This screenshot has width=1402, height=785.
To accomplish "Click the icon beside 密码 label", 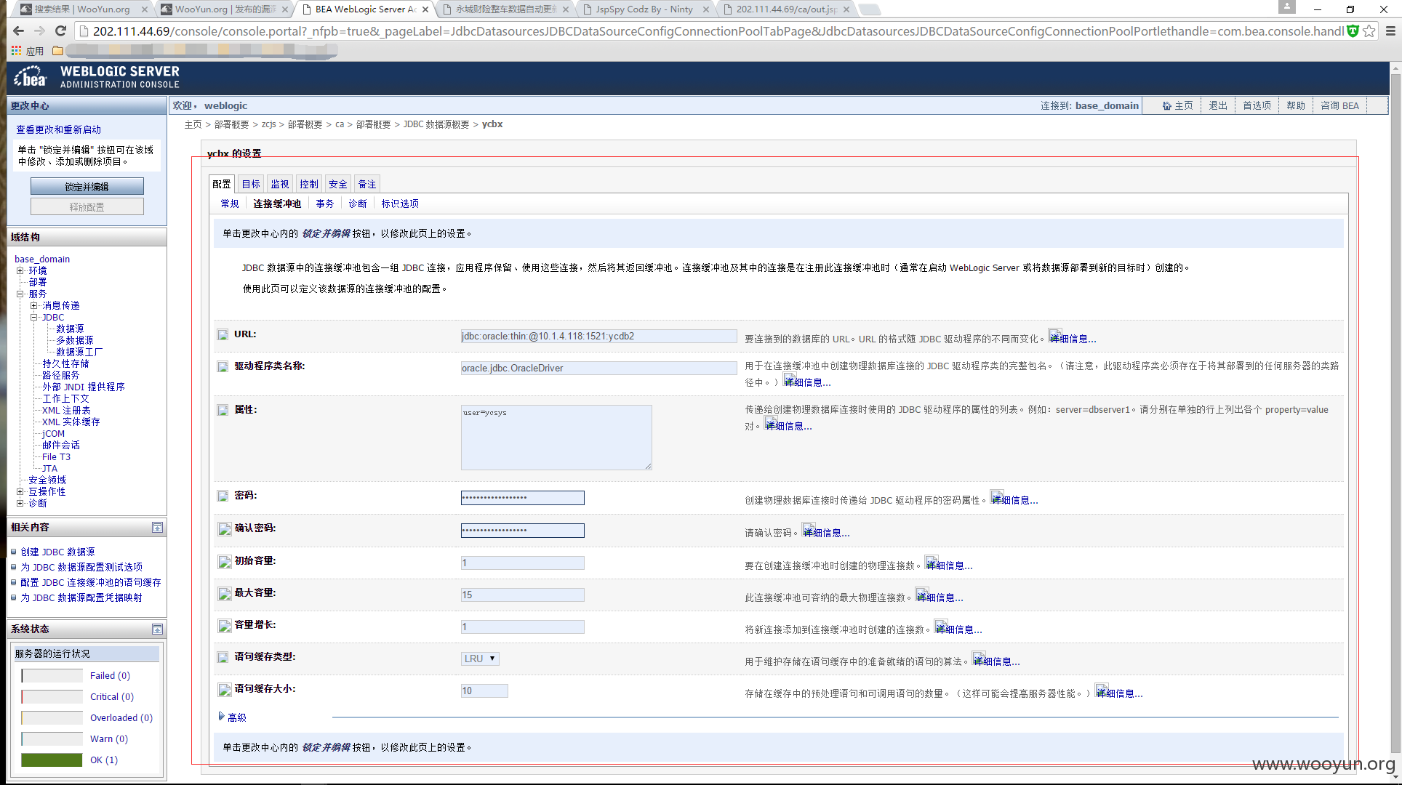I will [x=223, y=496].
